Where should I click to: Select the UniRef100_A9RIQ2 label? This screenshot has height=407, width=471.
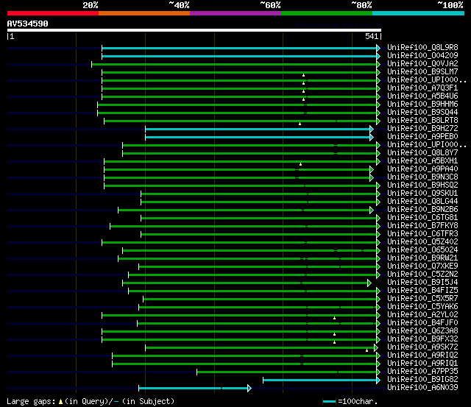tap(422, 355)
